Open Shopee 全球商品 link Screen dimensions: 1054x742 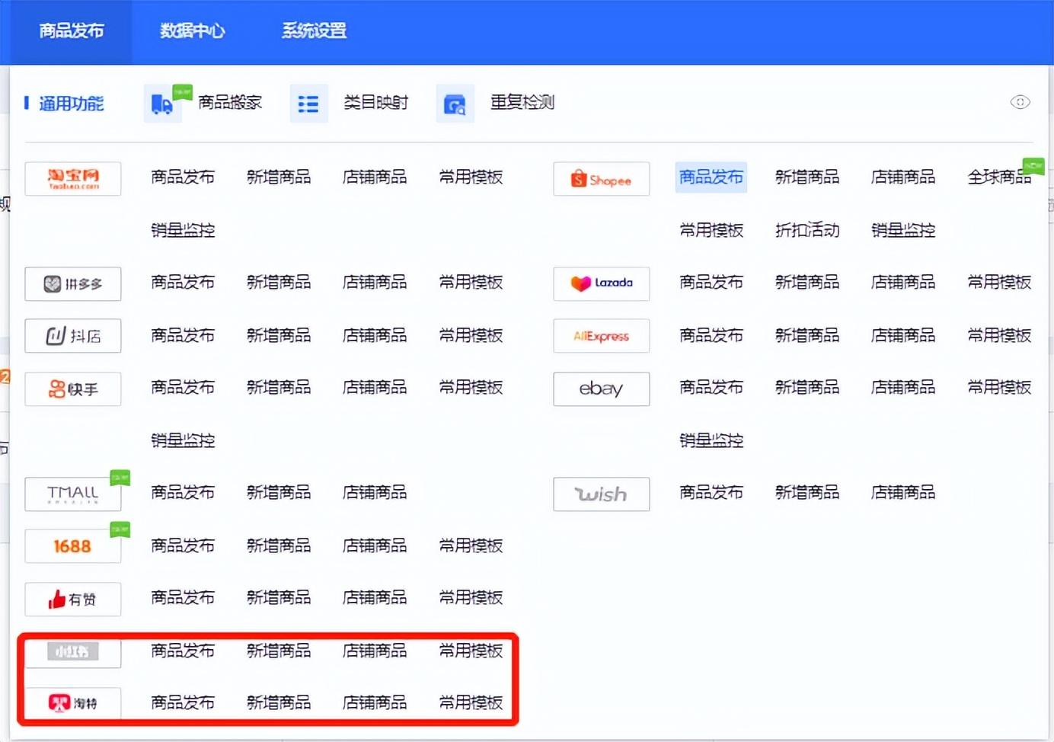point(999,178)
